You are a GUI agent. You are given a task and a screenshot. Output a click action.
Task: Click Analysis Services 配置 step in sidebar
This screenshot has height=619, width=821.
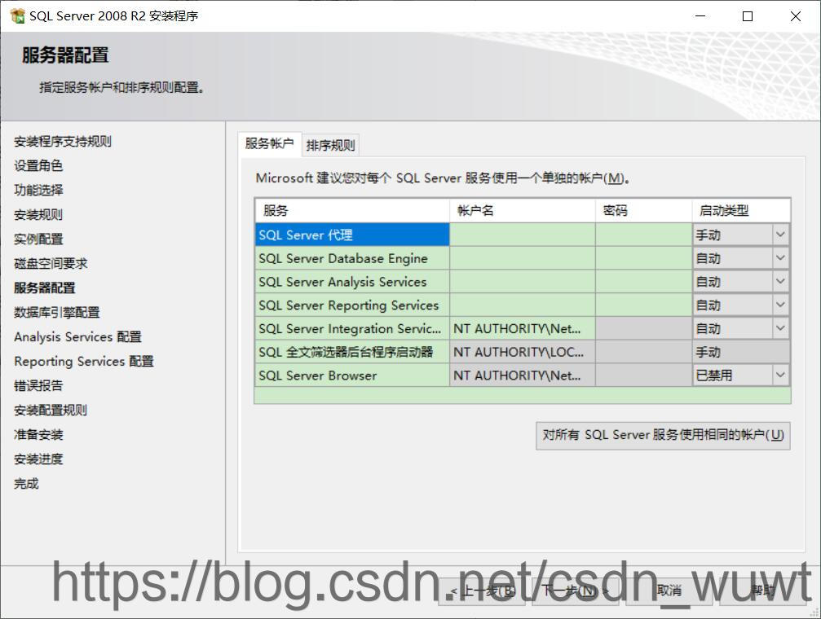click(x=77, y=336)
